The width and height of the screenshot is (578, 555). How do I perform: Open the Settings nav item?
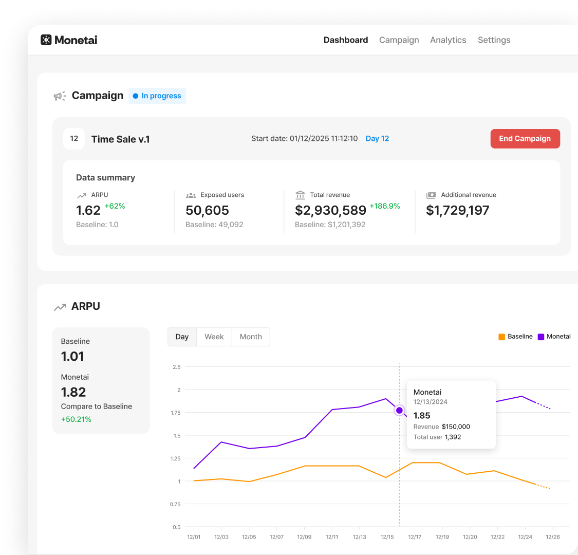pyautogui.click(x=494, y=40)
